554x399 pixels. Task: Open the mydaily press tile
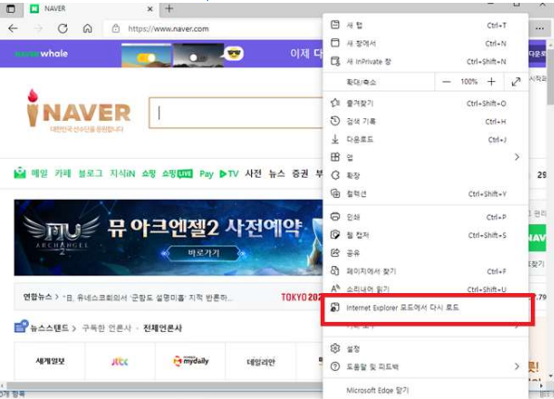[190, 361]
